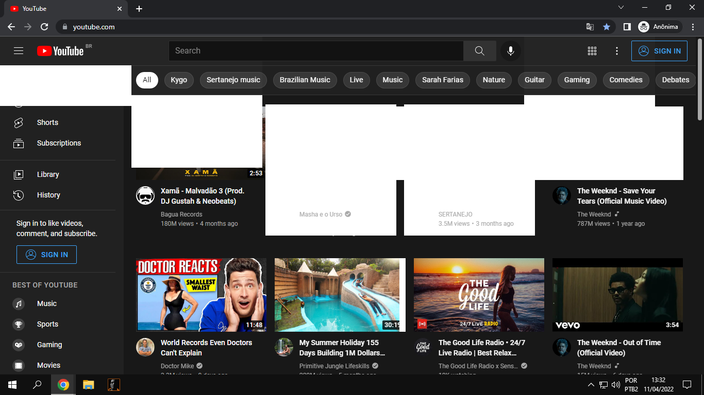Screen dimensions: 704x395
Task: Open the Windows notification center
Action: 687,385
